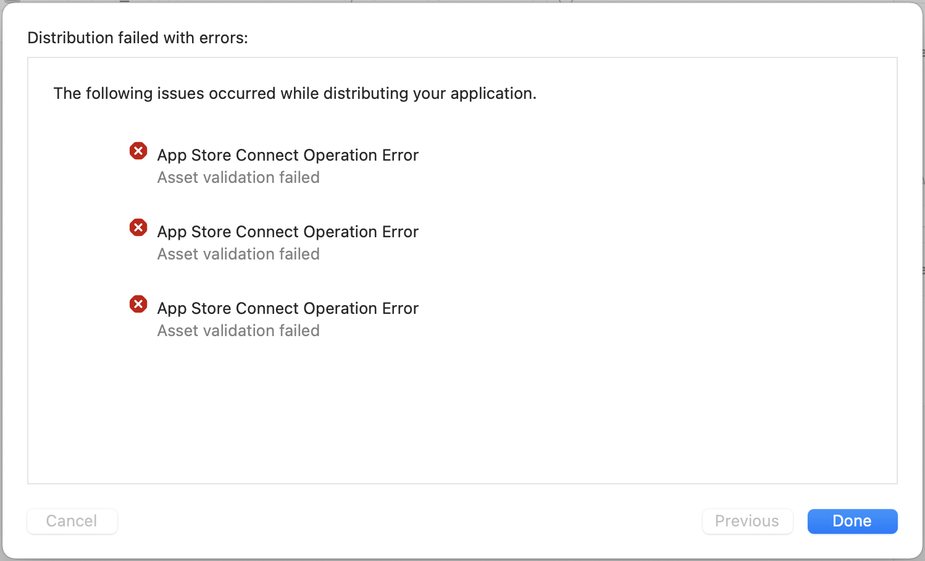
Task: Click blank list area right of first error entry
Action: click(x=655, y=166)
